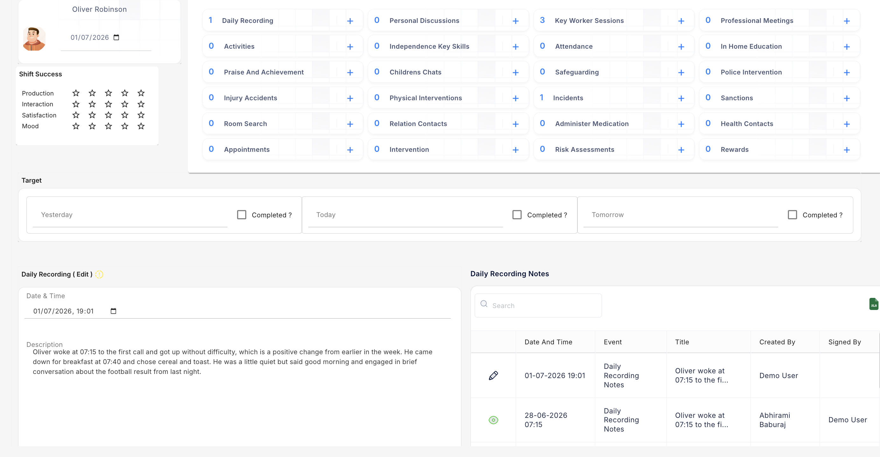Set Interaction rating to three stars

coord(108,104)
